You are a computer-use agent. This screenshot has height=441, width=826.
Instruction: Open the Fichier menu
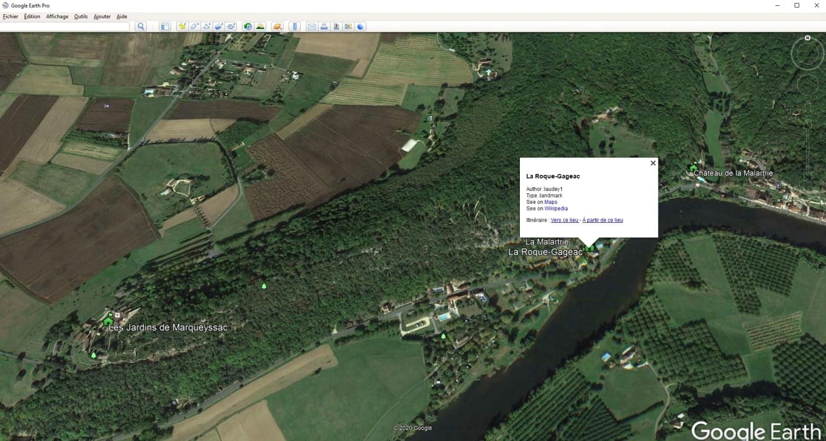[x=11, y=17]
